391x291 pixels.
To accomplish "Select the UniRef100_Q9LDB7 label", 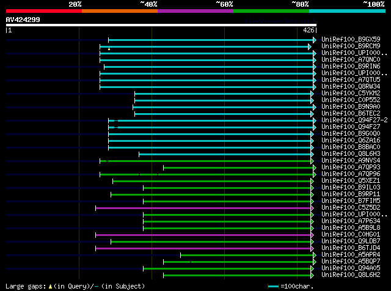I will (351, 241).
